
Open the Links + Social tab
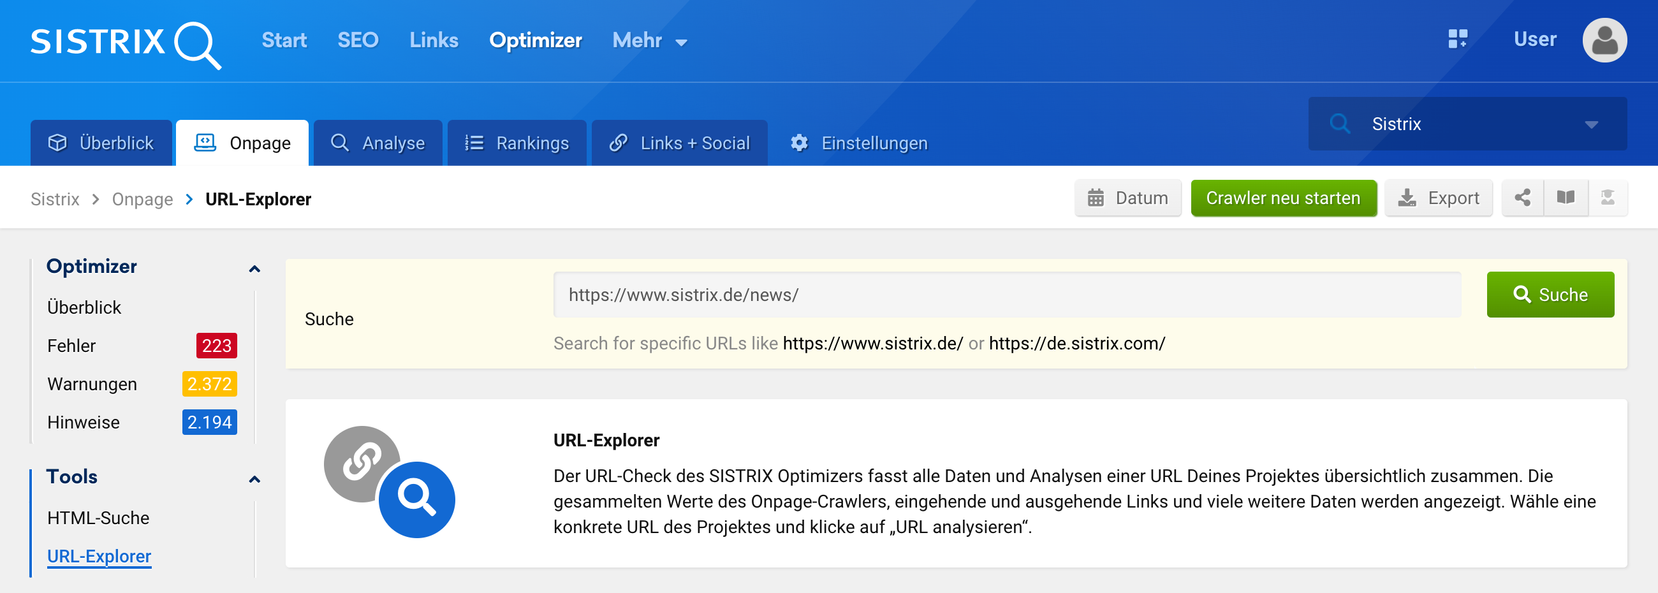679,143
